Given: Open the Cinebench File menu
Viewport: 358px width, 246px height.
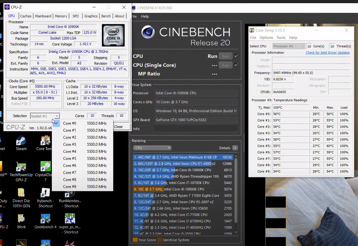Looking at the screenshot, I should [x=134, y=16].
